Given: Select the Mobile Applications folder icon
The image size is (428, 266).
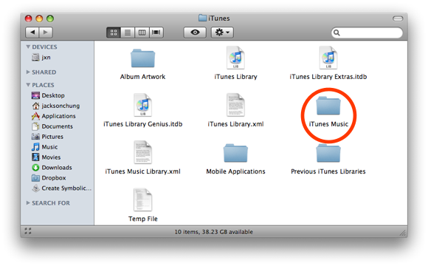Looking at the screenshot, I should click(235, 153).
